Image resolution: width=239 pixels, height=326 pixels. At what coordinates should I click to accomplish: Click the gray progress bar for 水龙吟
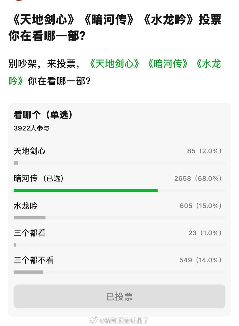click(x=29, y=218)
